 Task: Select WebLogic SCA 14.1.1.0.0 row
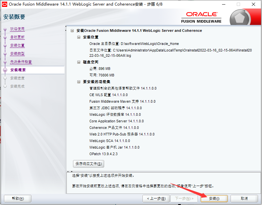coord(110,141)
